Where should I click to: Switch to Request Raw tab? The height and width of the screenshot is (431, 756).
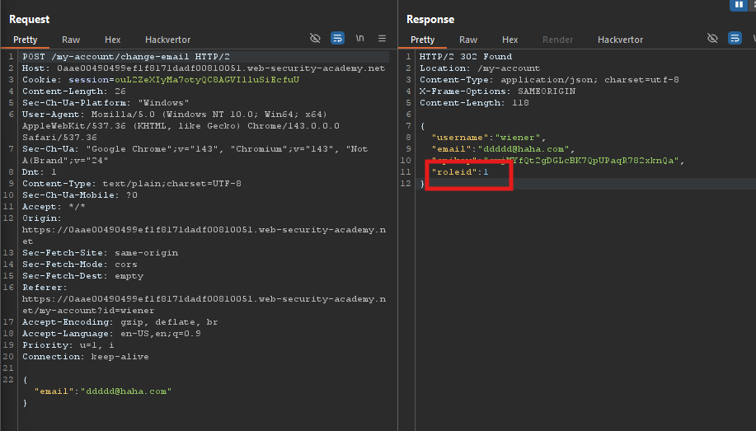point(71,40)
